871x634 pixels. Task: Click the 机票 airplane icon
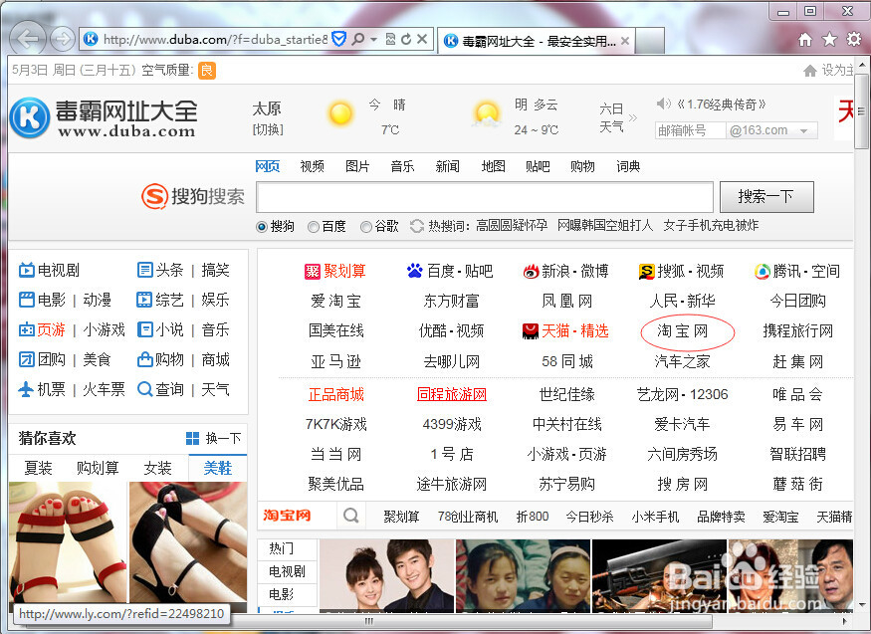26,388
